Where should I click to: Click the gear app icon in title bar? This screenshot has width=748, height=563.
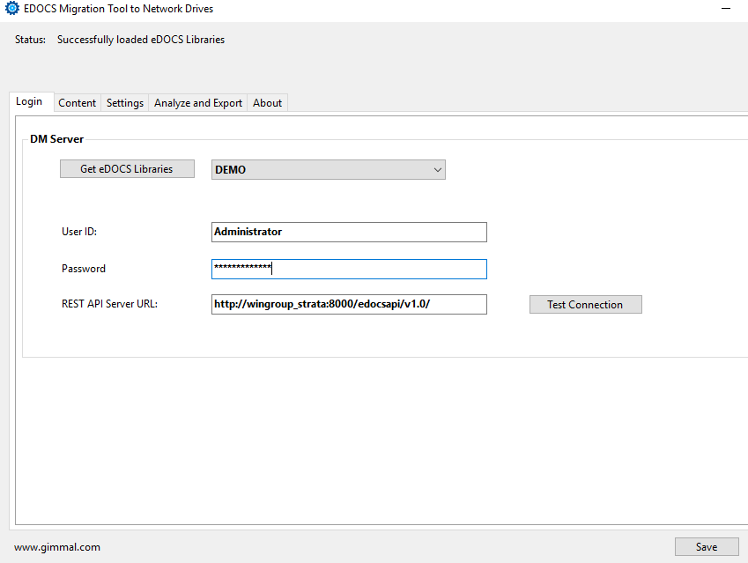12,9
